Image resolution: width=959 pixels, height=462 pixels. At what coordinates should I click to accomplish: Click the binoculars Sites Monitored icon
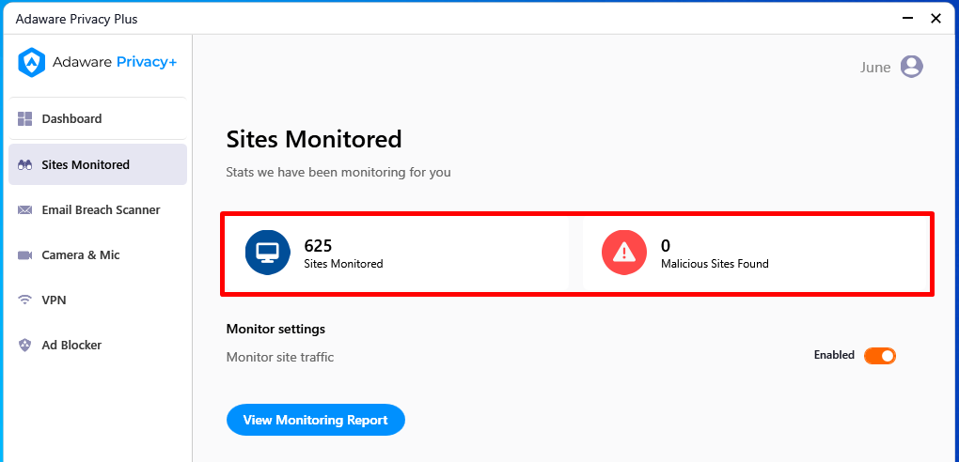pos(24,165)
